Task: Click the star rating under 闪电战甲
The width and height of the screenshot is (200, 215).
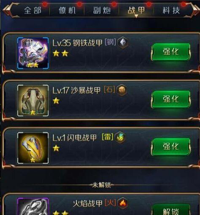Action: coord(56,148)
